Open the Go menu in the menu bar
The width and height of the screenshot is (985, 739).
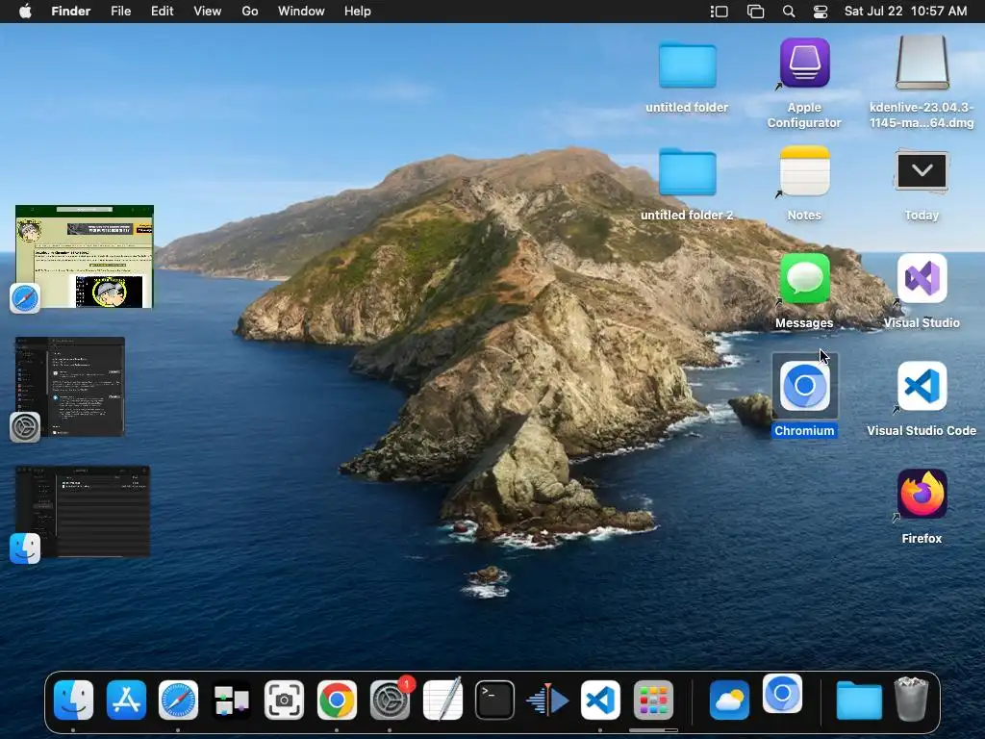[250, 12]
